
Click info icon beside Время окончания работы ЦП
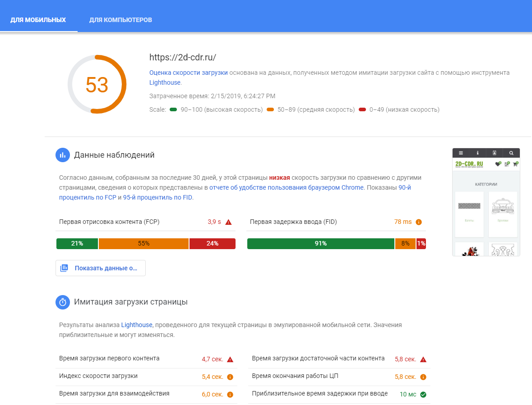coord(423,377)
